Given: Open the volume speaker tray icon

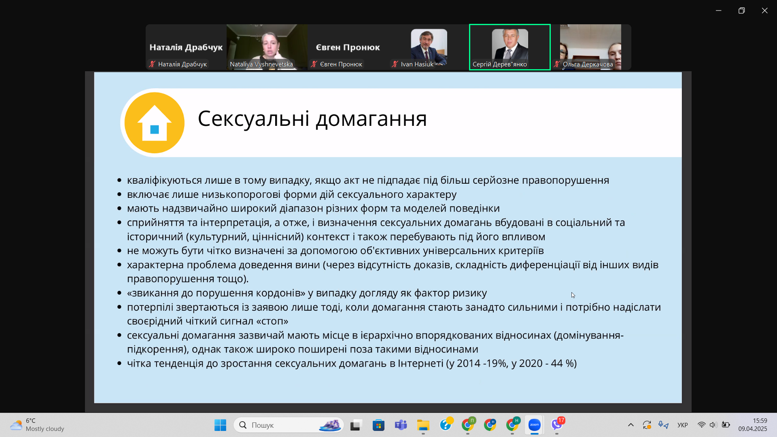Looking at the screenshot, I should pos(713,425).
